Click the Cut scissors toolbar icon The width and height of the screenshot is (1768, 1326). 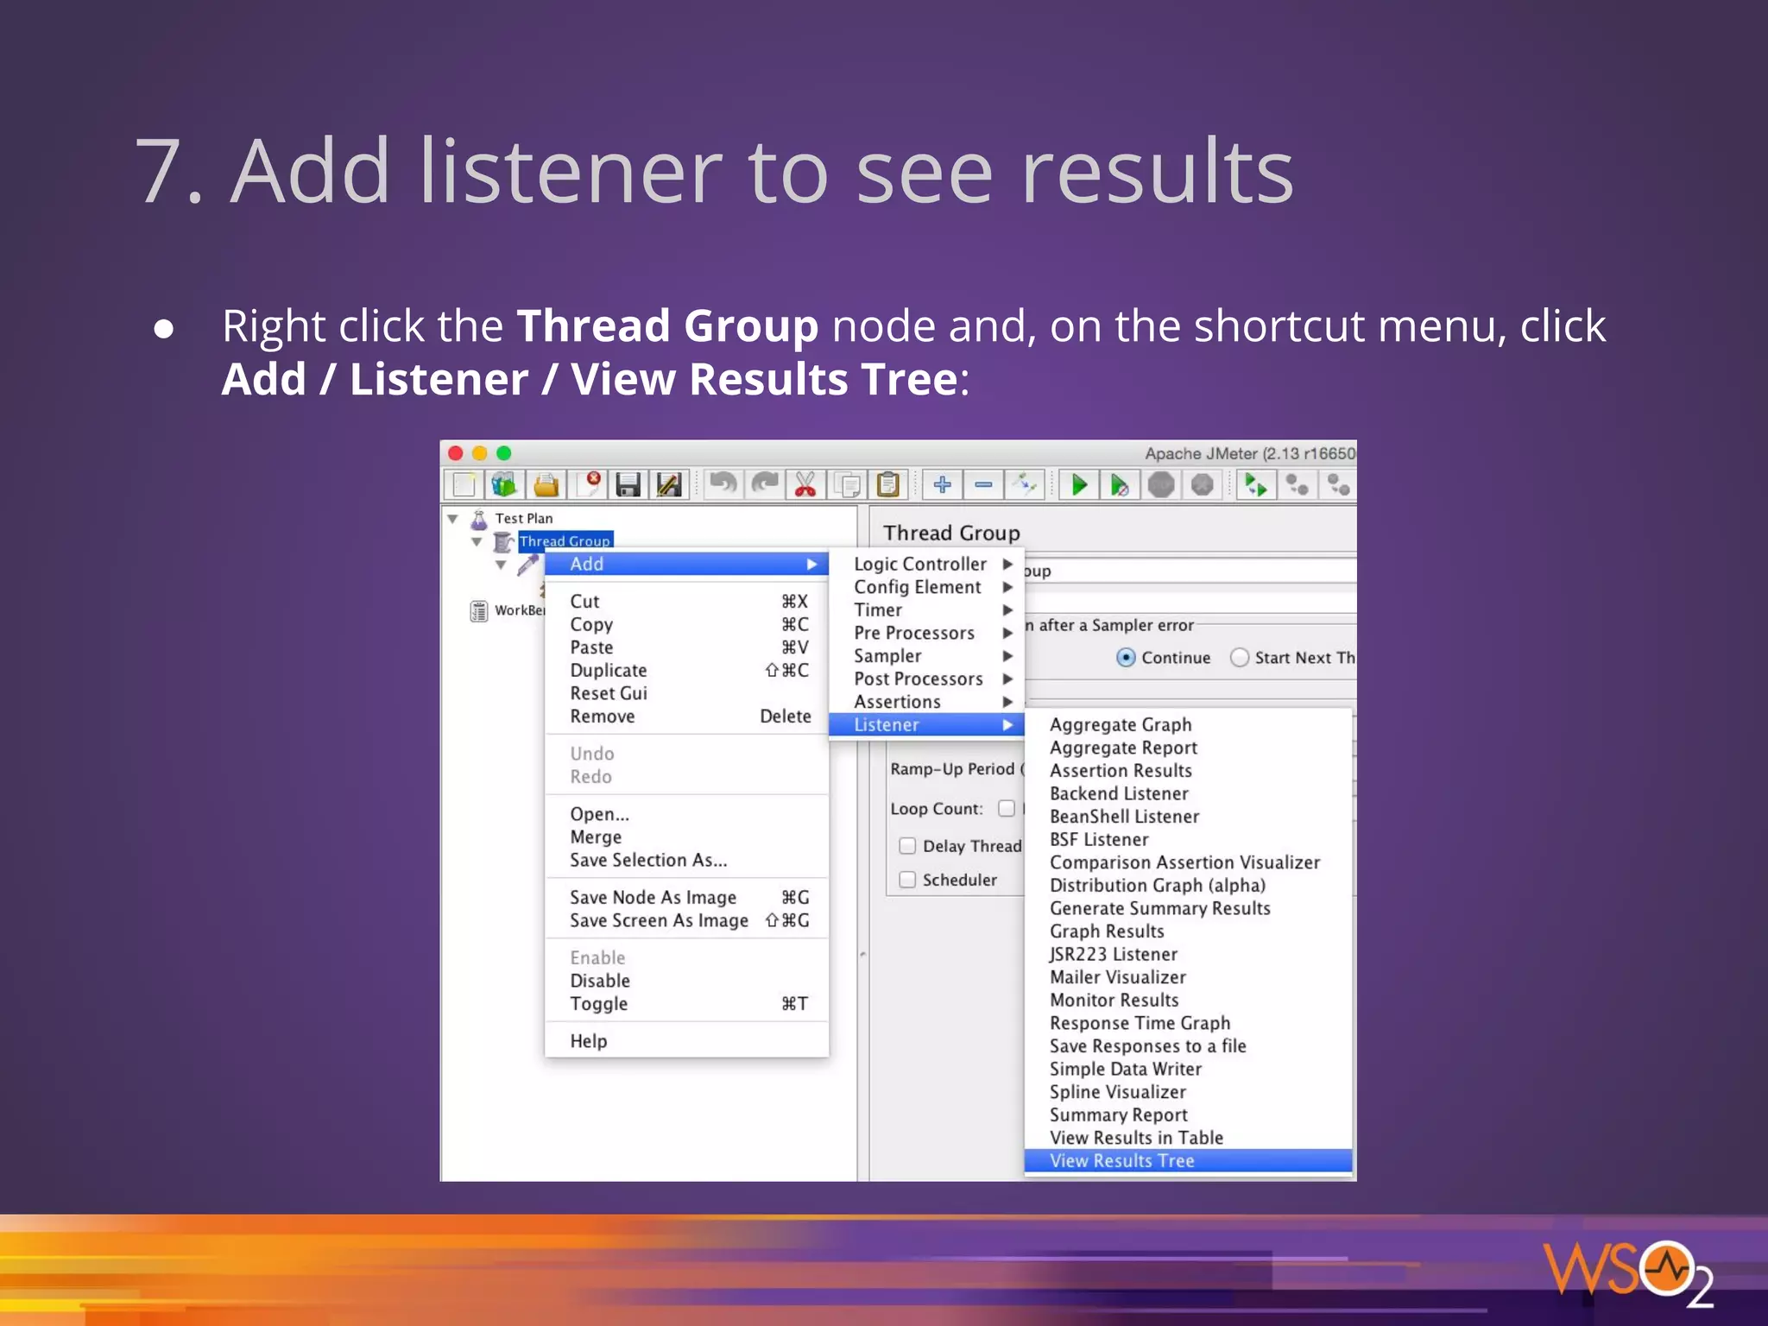tap(805, 485)
